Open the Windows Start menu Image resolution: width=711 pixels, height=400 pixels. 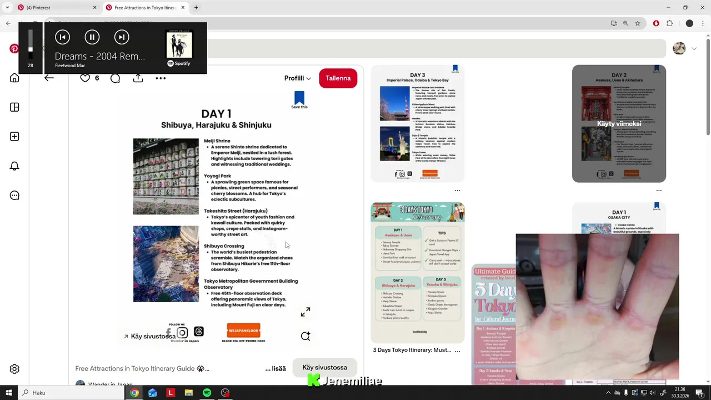(8, 393)
